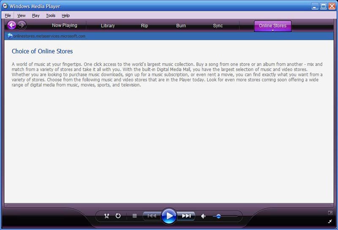Click the Windows Media Player title bar icon
The height and width of the screenshot is (230, 338).
point(5,6)
